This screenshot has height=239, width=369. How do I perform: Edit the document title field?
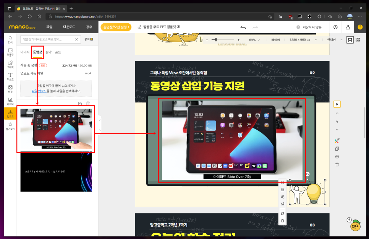(x=162, y=27)
